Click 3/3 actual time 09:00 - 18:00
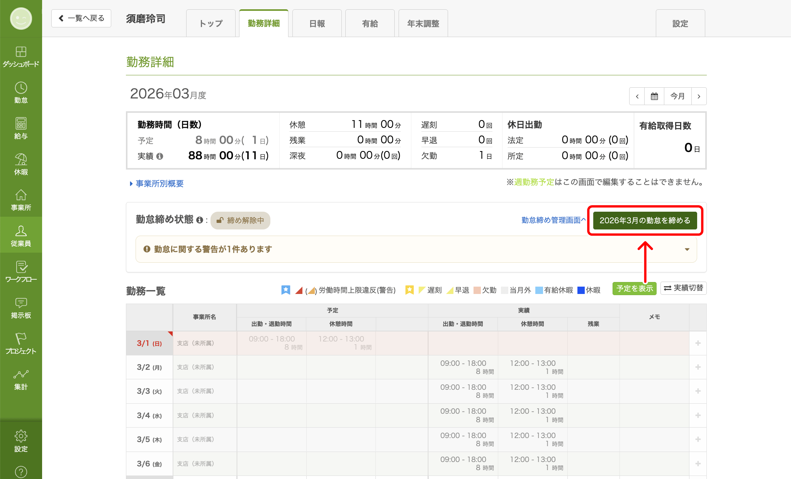Viewport: 791px width, 479px height. click(x=463, y=387)
